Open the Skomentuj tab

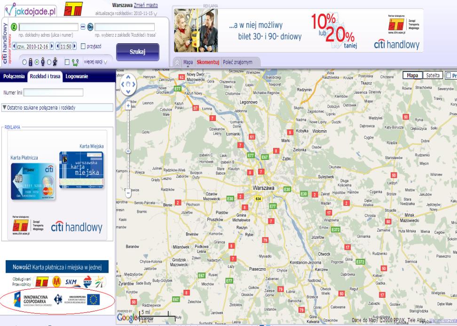point(208,62)
